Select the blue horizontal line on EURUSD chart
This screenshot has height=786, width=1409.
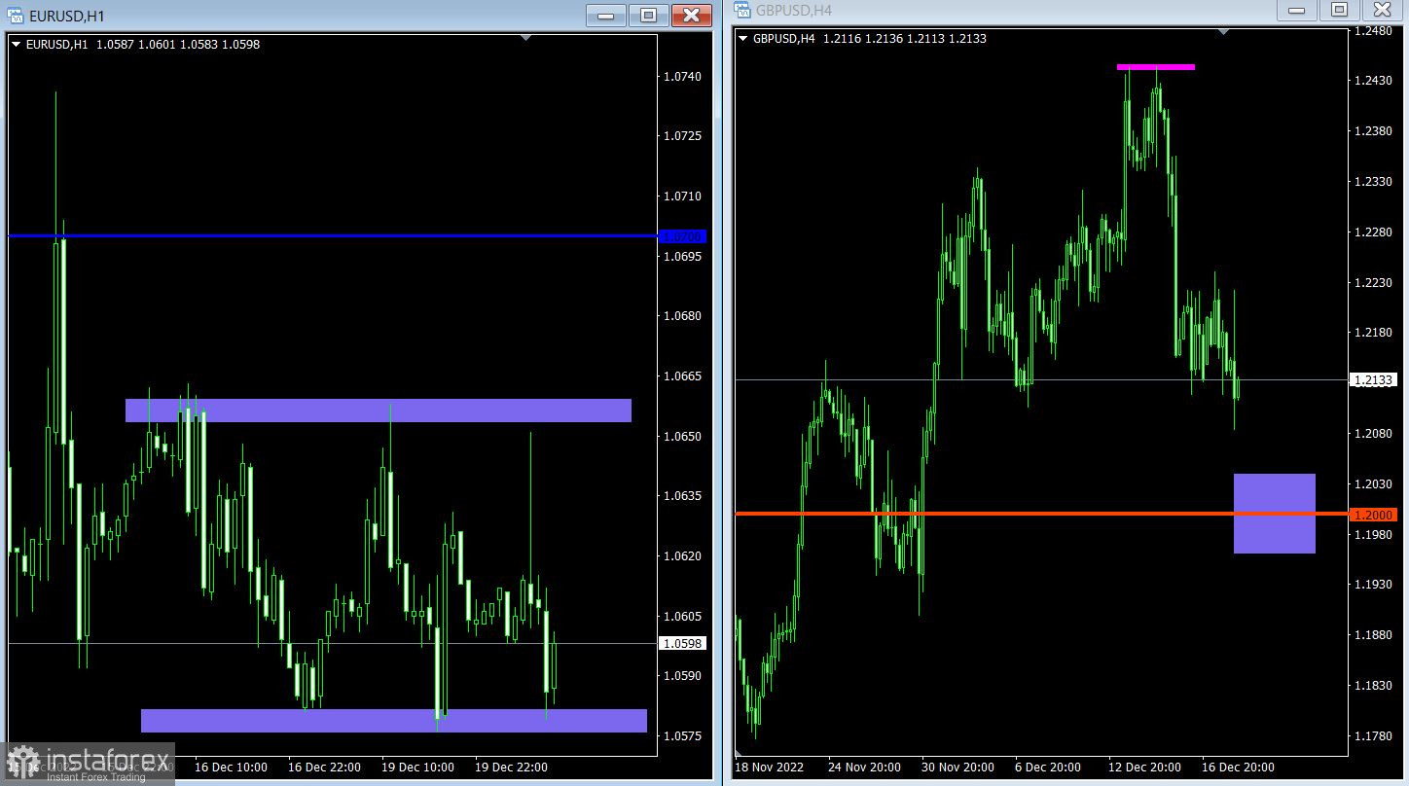click(331, 235)
